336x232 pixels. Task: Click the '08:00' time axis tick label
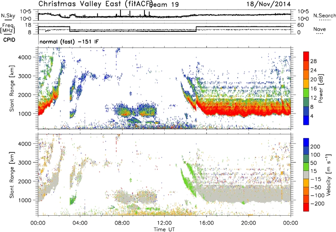122,223
